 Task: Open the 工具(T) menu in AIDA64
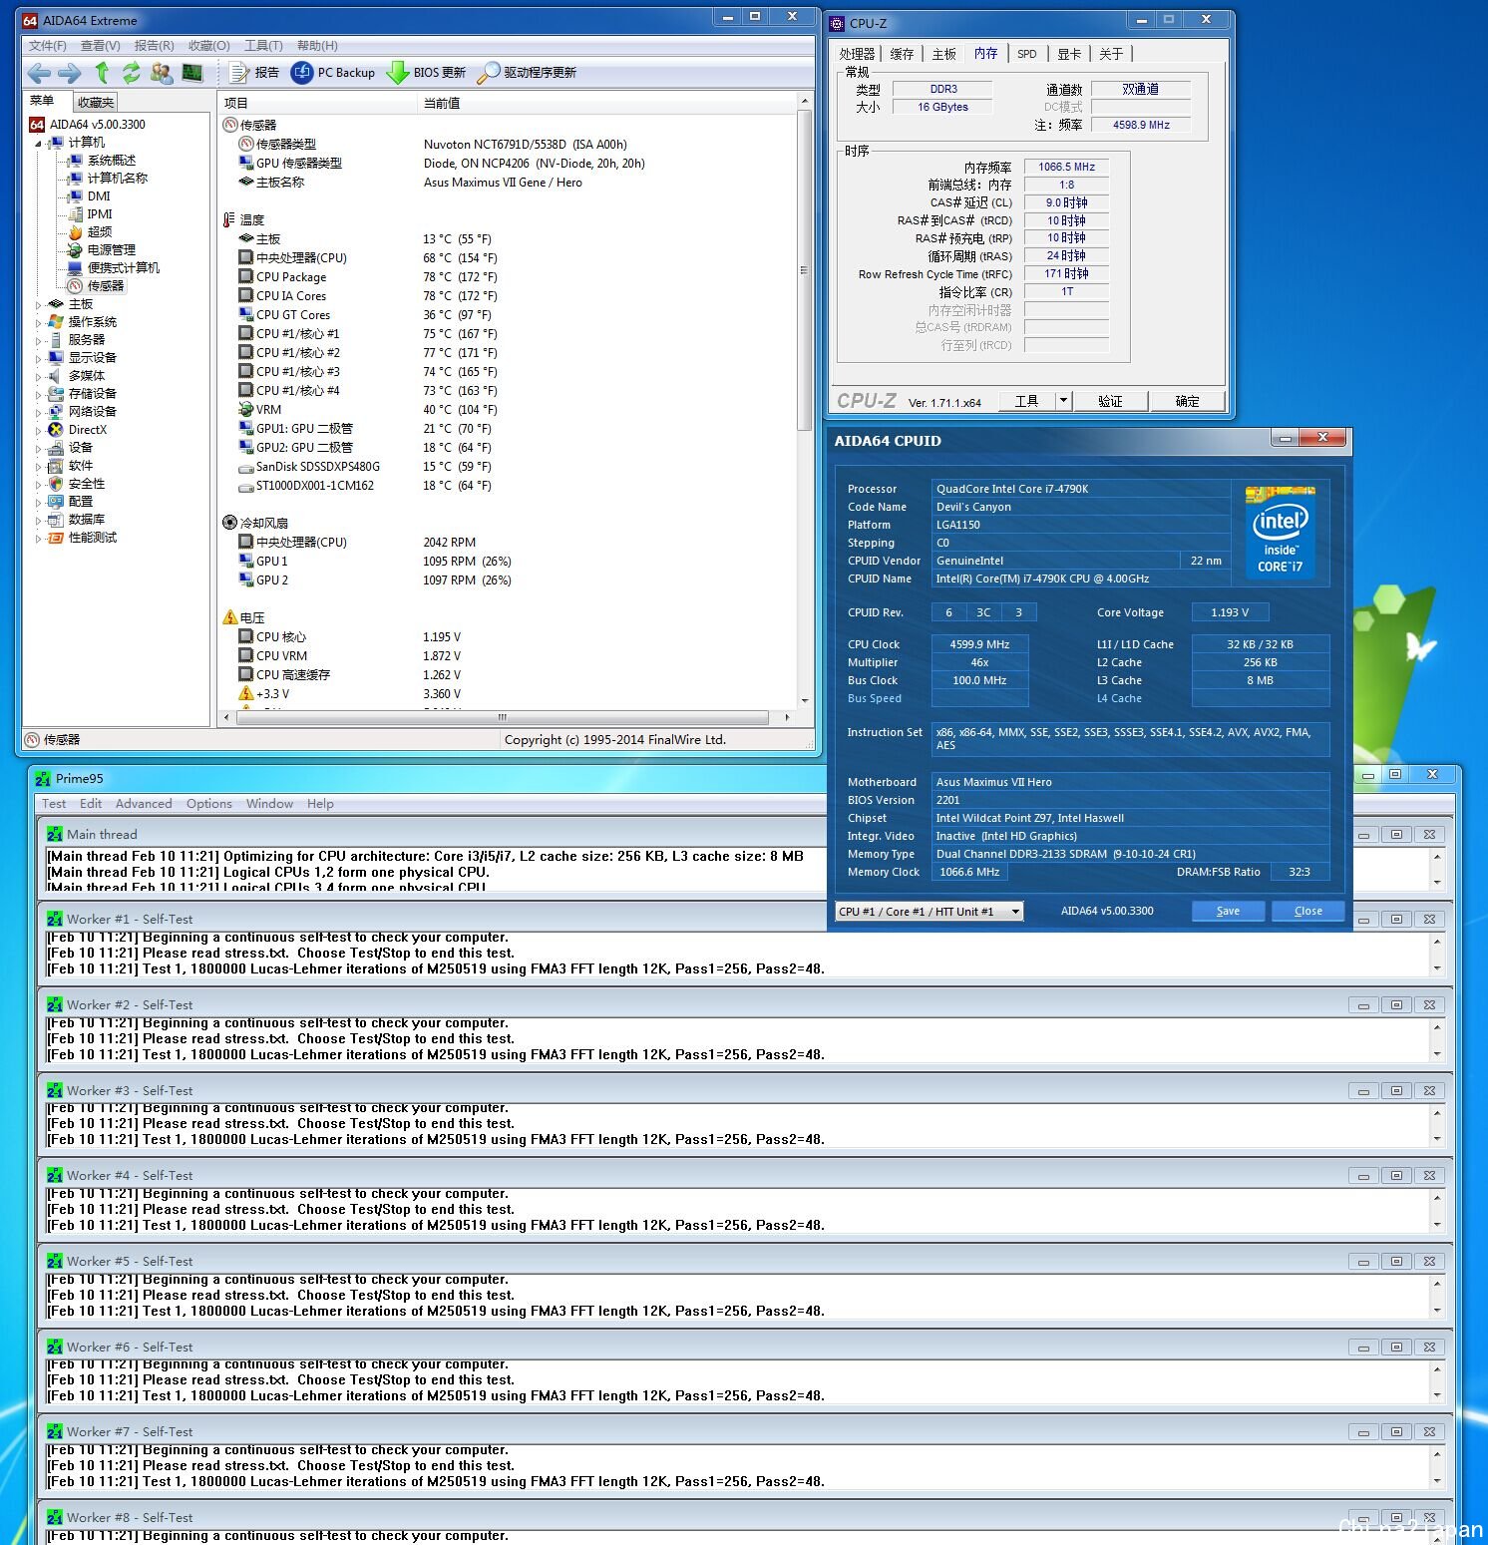(263, 46)
